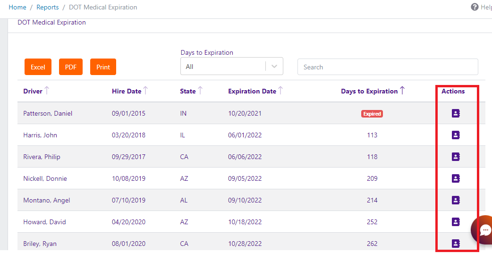This screenshot has height=253, width=492.
Task: Print the DOT Medical report
Action: (103, 67)
